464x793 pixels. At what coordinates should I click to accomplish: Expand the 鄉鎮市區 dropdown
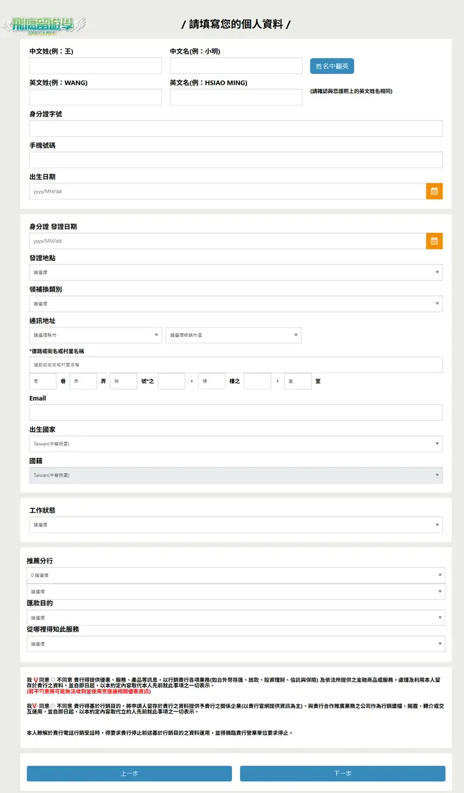coord(233,334)
